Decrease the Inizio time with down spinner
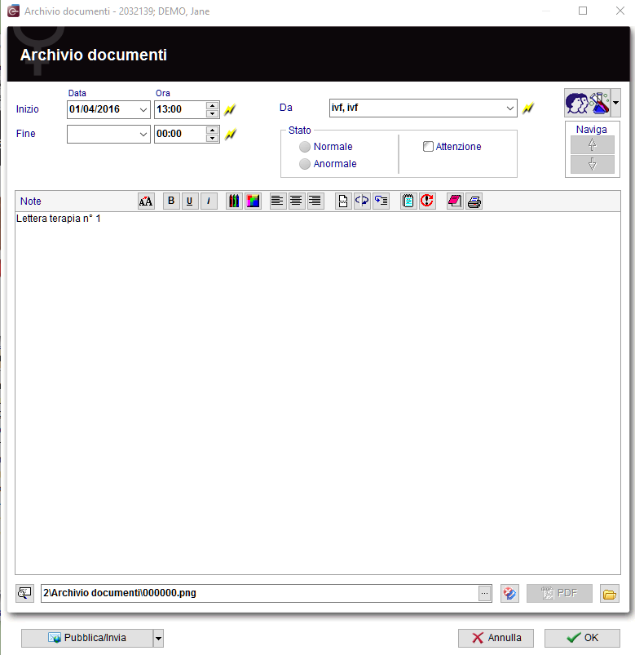 pyautogui.click(x=213, y=113)
